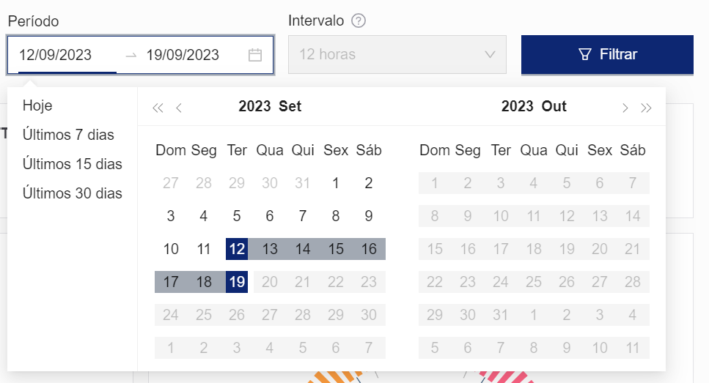The image size is (709, 383).
Task: Click the calendar icon in Período field
Action: (255, 55)
